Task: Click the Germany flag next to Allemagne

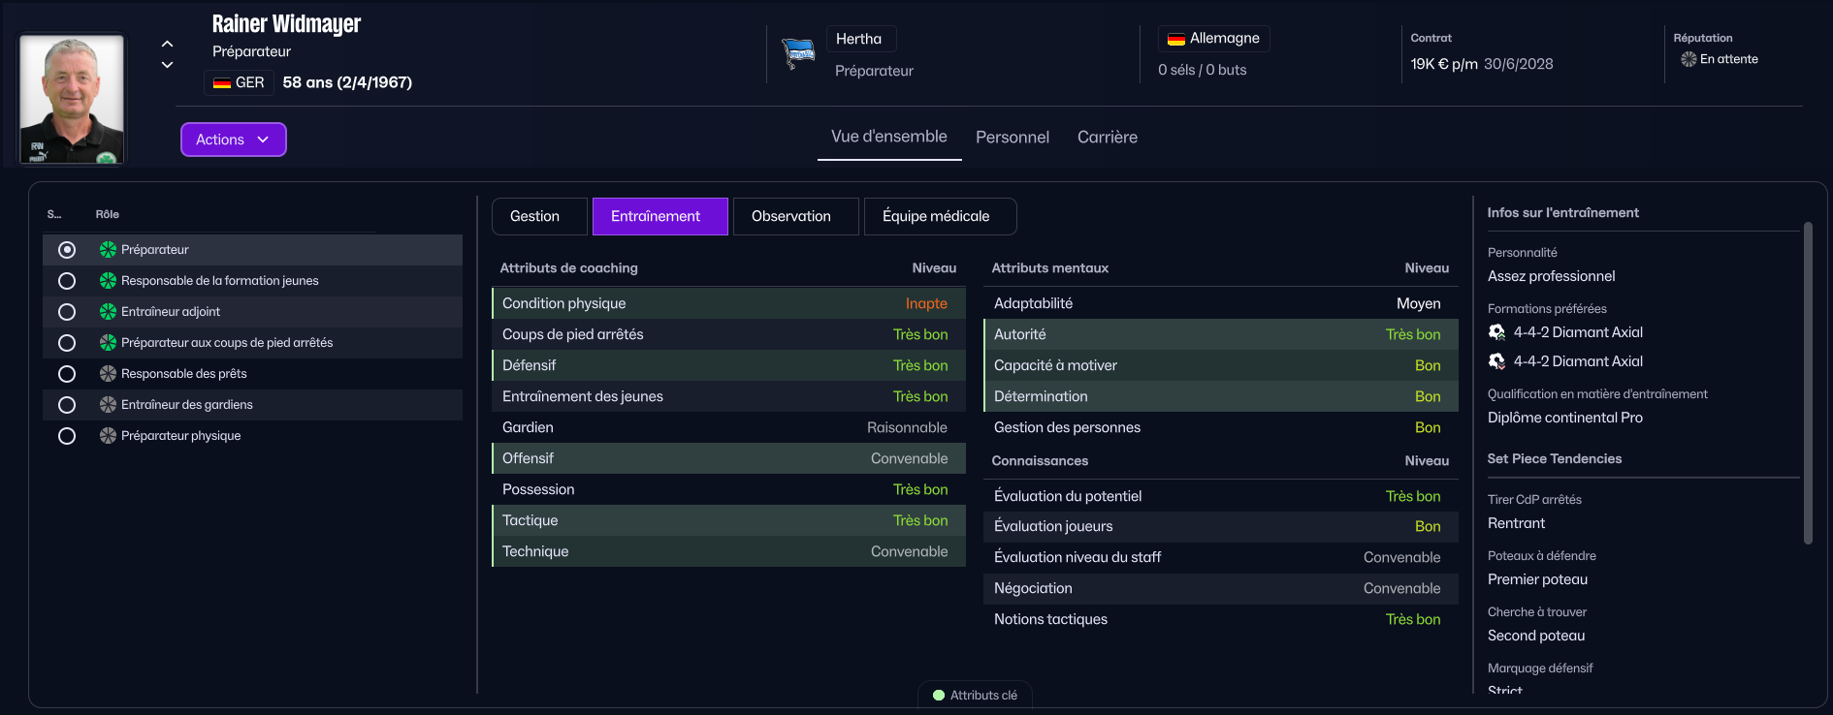Action: pyautogui.click(x=1175, y=39)
